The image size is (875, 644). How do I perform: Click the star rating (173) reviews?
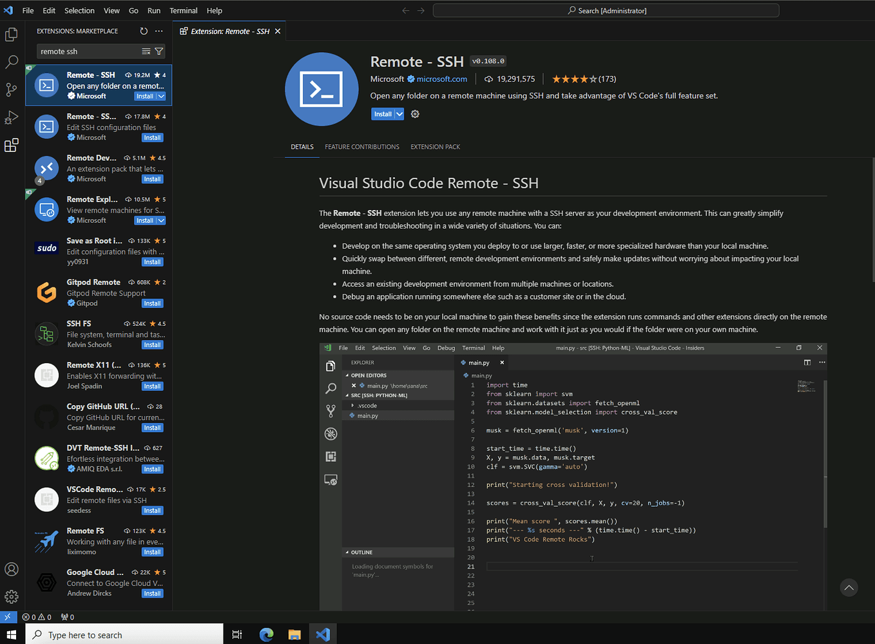[x=584, y=79]
